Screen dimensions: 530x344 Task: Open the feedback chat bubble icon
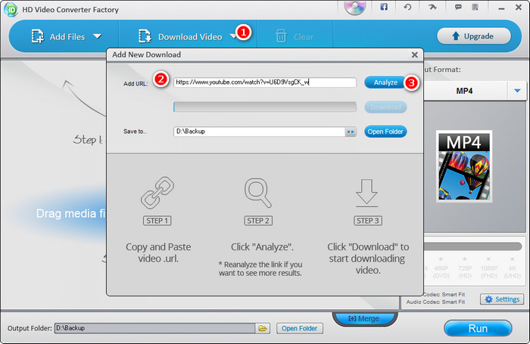click(458, 7)
